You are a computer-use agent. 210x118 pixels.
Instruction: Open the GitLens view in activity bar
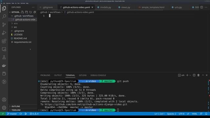[x=4, y=82]
